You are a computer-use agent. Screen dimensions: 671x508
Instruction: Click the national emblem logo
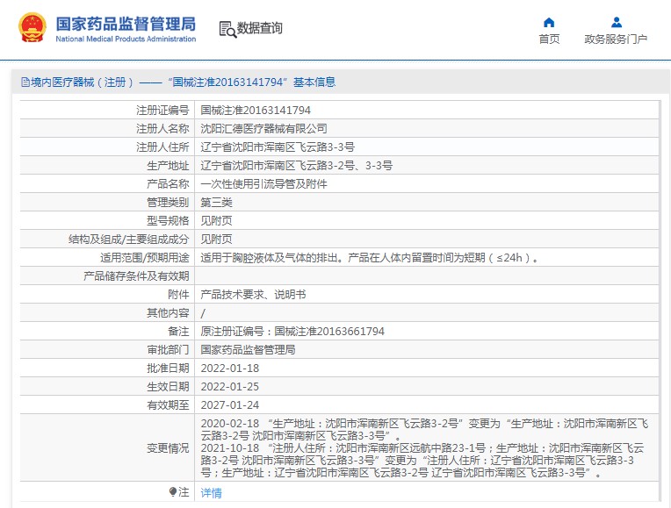[x=32, y=28]
